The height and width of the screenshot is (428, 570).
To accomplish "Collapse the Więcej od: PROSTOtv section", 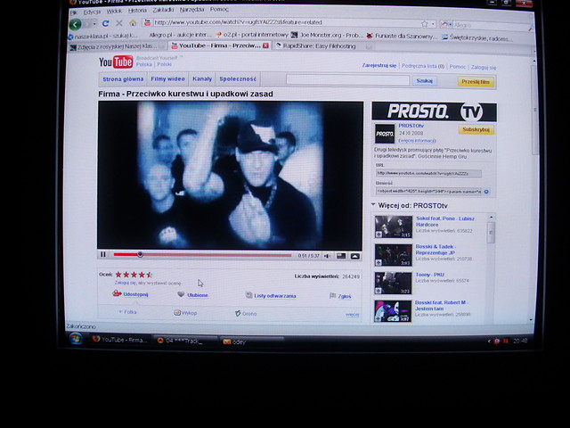I will (373, 205).
